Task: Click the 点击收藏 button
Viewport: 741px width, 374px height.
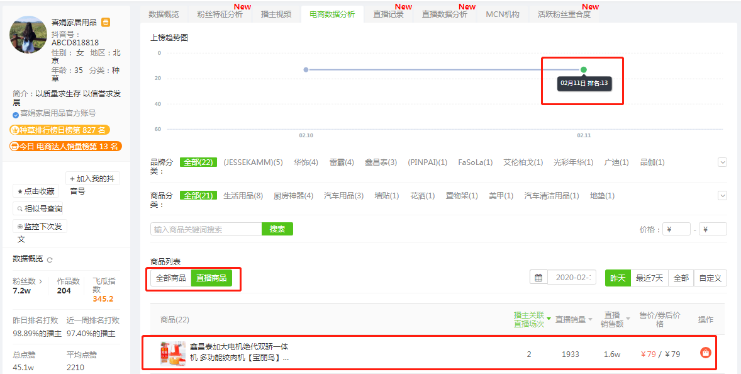Action: tap(36, 191)
